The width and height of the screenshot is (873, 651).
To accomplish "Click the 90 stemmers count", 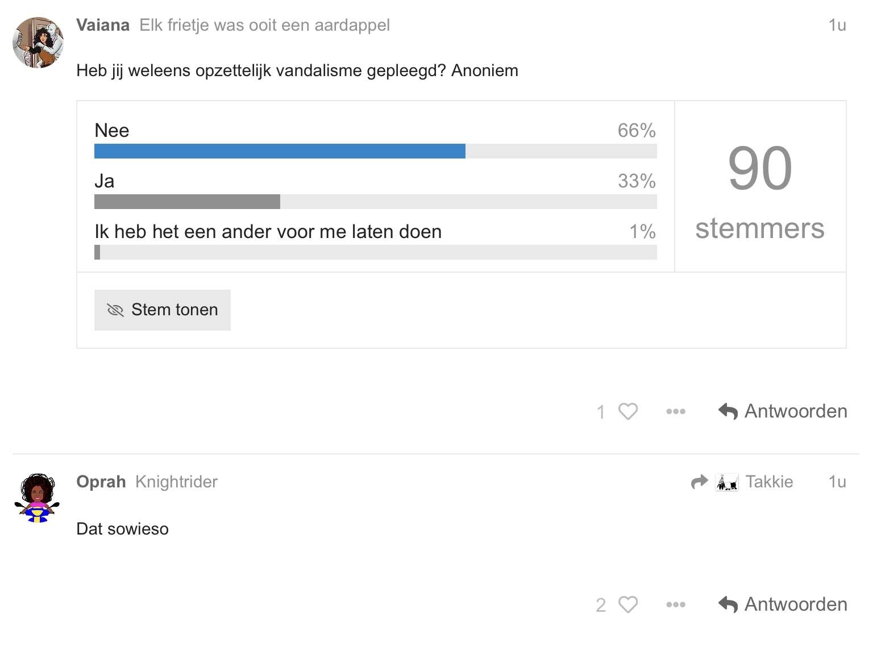I will 760,192.
